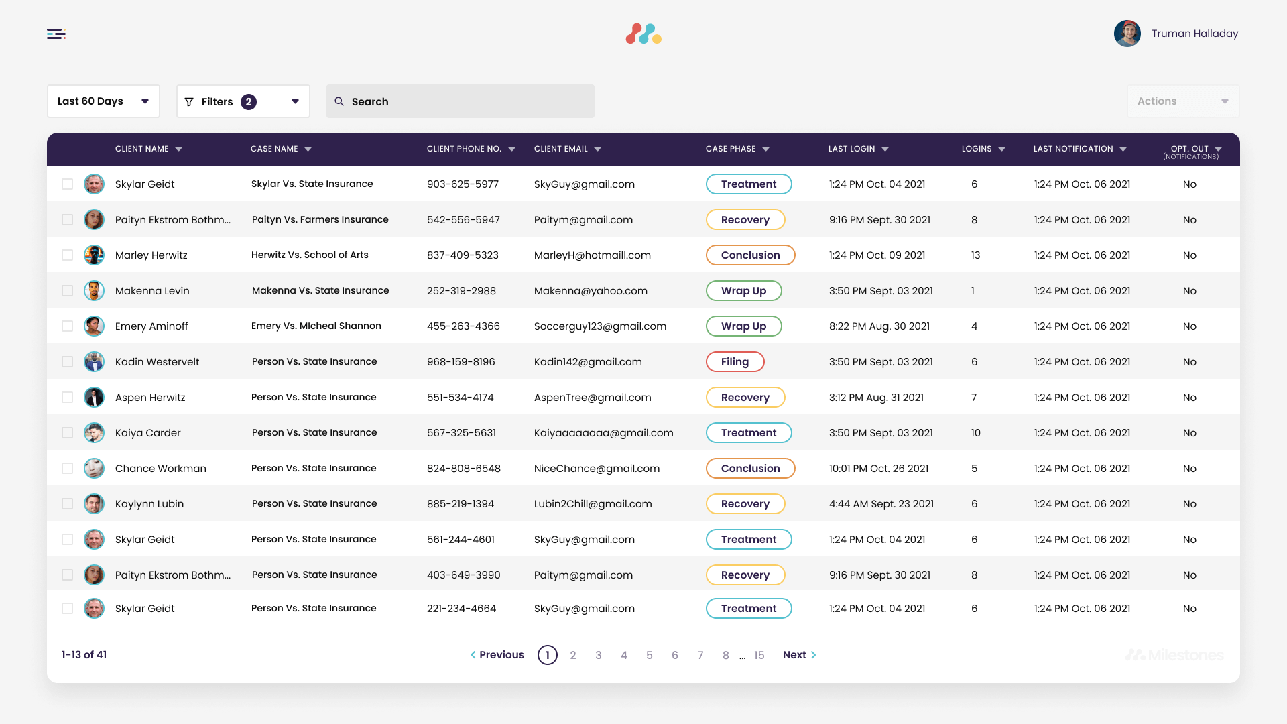This screenshot has height=724, width=1287.
Task: Tick the checkbox beside Makenna Levin
Action: tap(67, 291)
